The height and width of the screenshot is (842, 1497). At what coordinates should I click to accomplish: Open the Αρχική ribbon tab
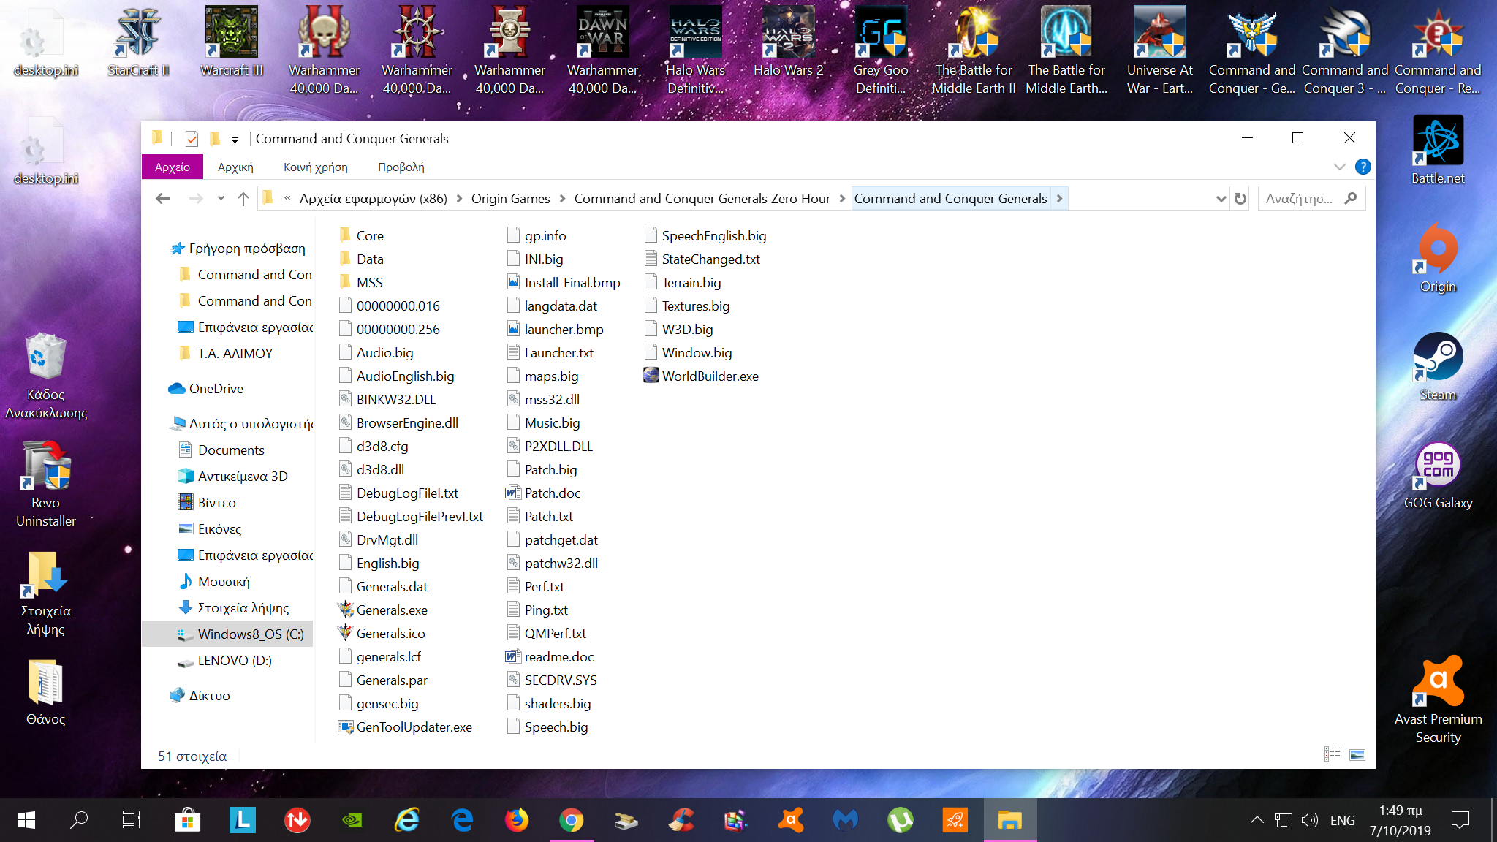click(x=235, y=167)
